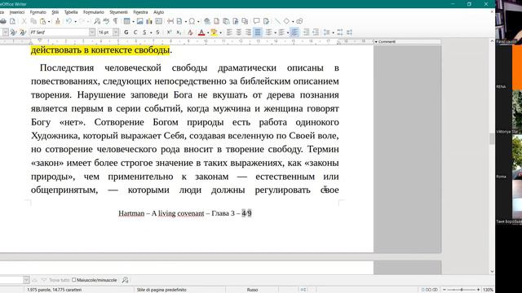Screen dimensions: 522x293
Task: Toggle formatting marks pilcrow icon
Action: [x=115, y=21]
